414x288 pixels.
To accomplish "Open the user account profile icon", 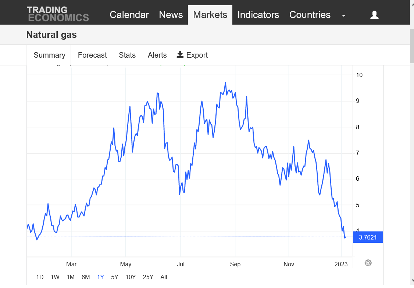I will pos(374,15).
